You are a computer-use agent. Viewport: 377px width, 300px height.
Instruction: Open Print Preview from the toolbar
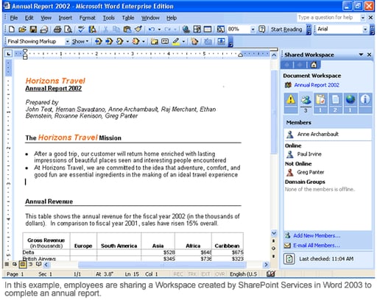tap(68, 29)
